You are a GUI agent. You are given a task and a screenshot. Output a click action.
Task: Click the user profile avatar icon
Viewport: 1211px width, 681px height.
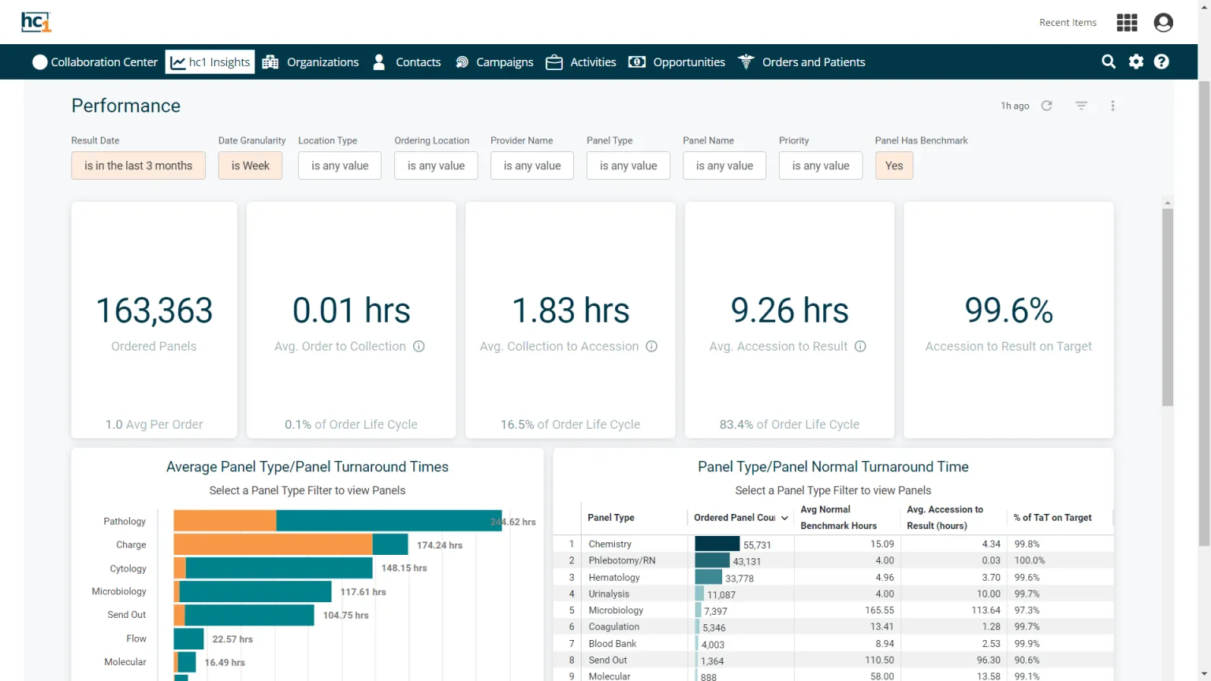(x=1163, y=23)
